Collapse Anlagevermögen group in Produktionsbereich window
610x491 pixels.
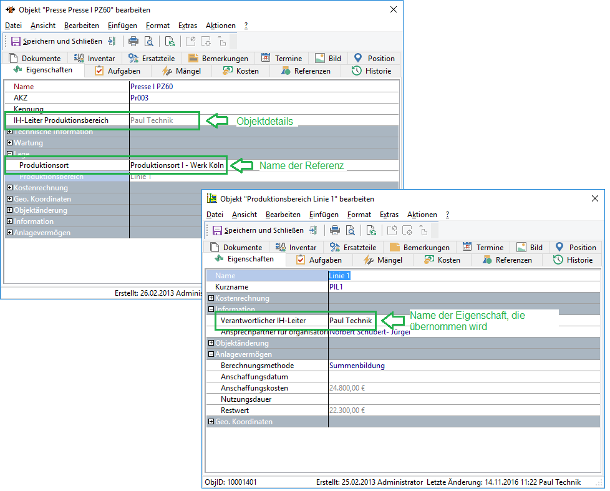click(211, 354)
